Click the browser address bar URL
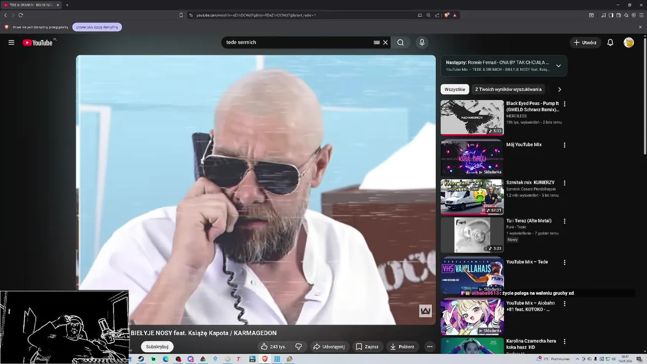Viewport: 647px width, 364px height. tap(256, 15)
